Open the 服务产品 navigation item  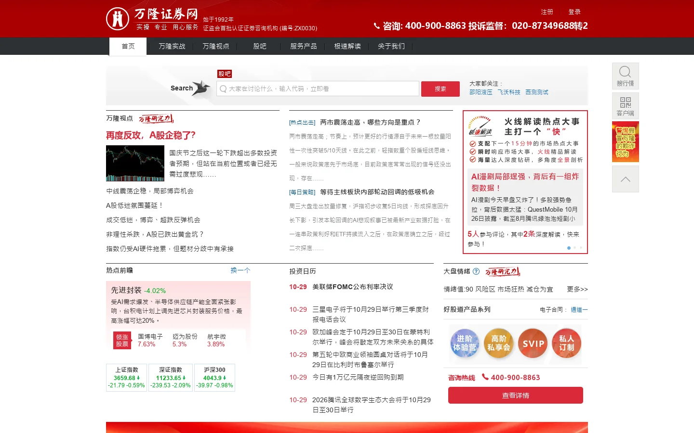click(304, 46)
